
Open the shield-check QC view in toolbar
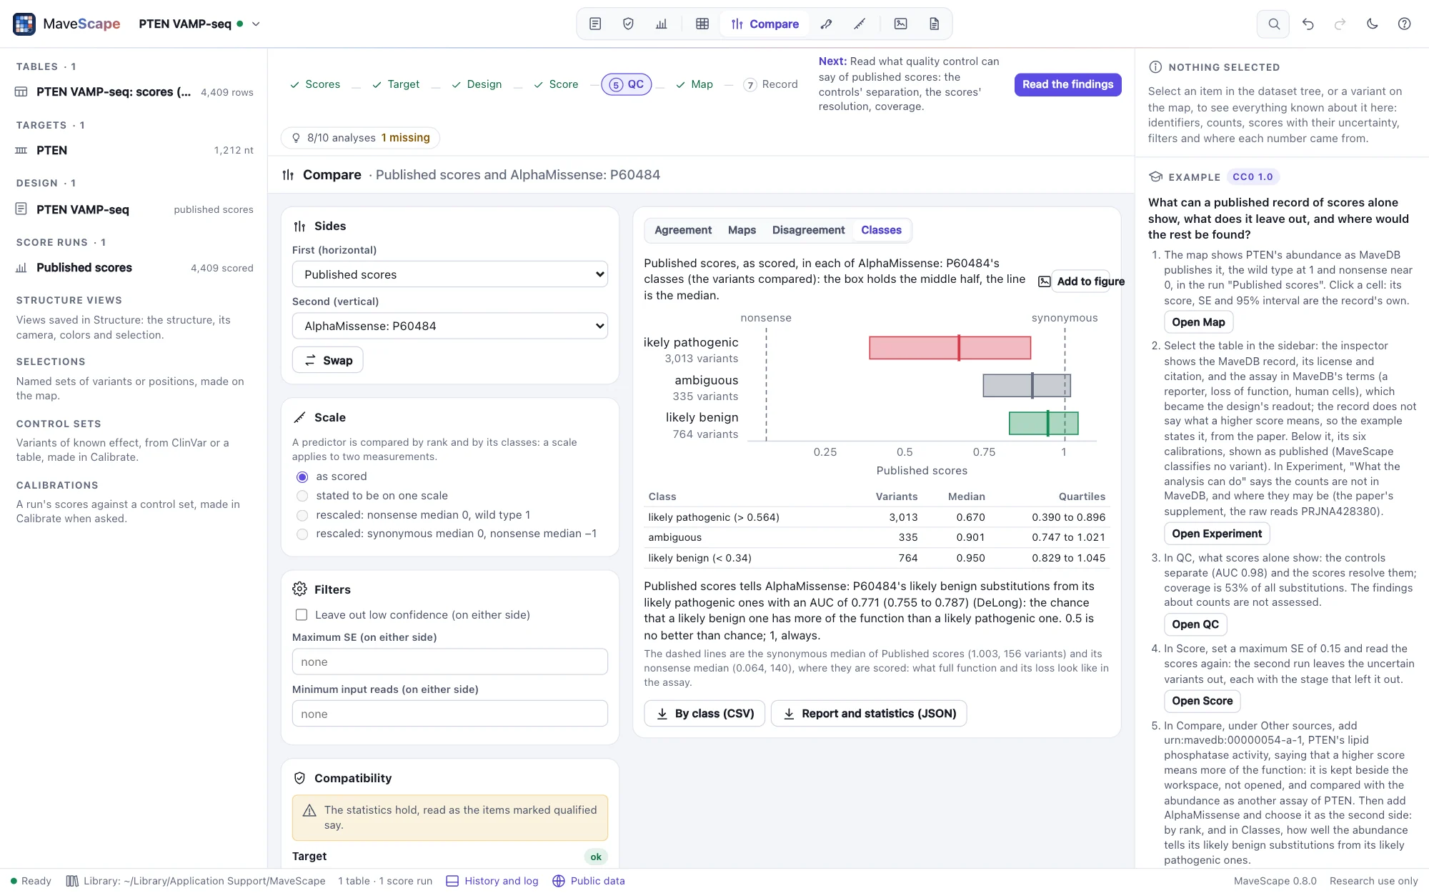[628, 24]
